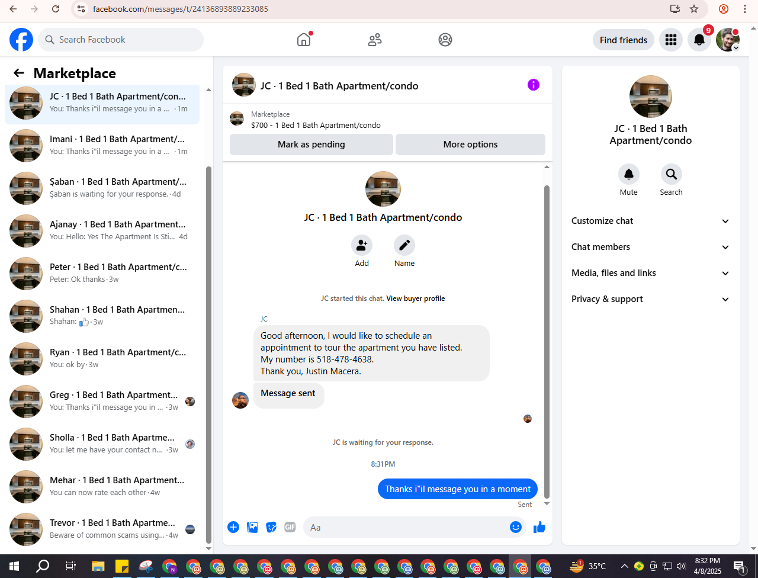The width and height of the screenshot is (758, 578).
Task: Go back using the Marketplace back arrow
Action: [x=19, y=73]
